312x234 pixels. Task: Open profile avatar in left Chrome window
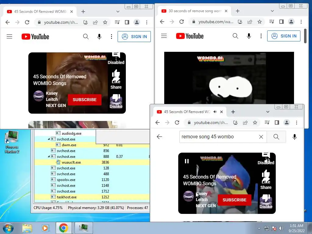(x=137, y=22)
